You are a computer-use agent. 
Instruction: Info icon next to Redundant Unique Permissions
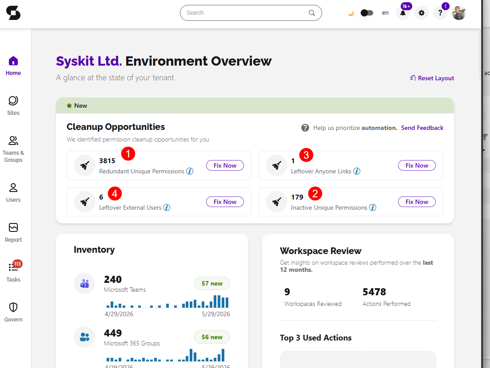coord(190,171)
